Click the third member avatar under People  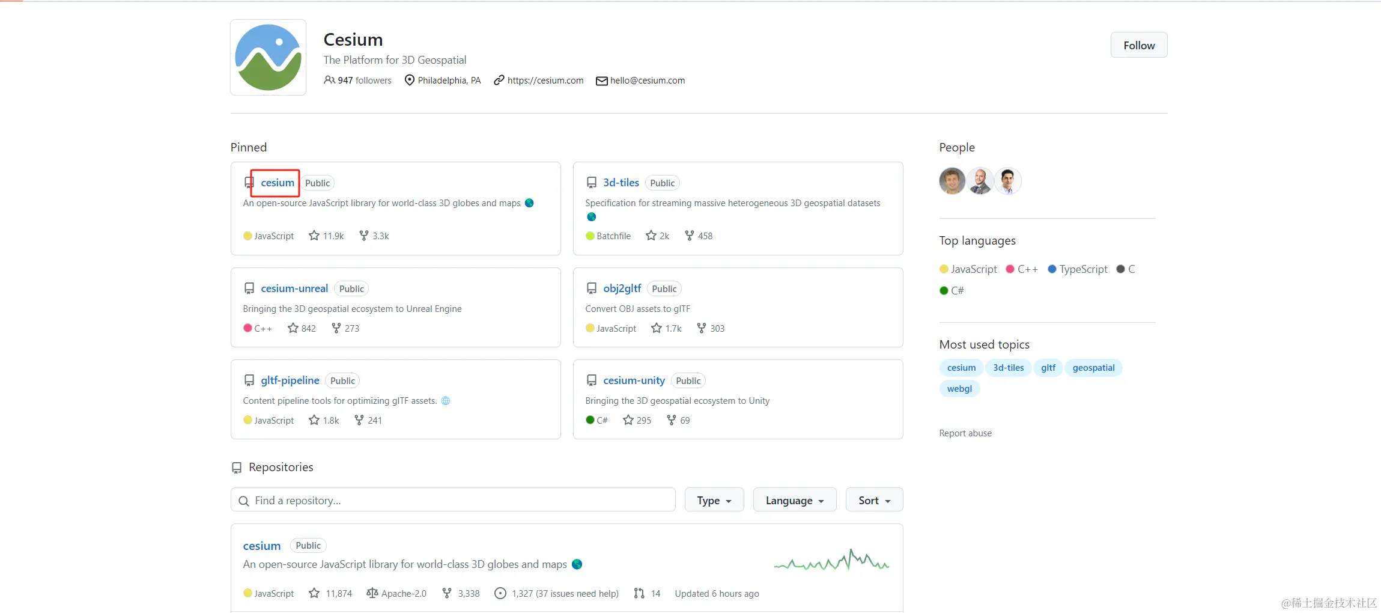[x=1008, y=181]
